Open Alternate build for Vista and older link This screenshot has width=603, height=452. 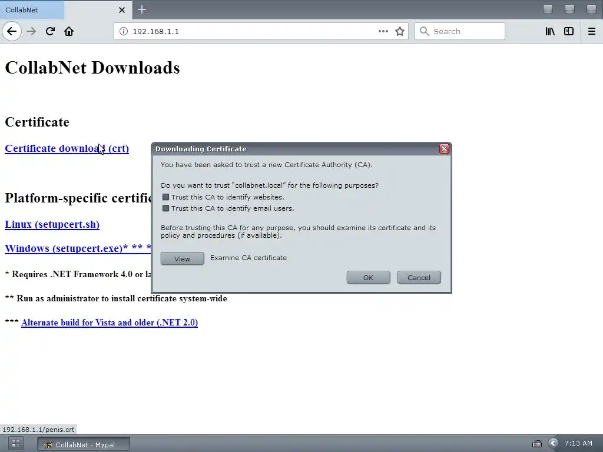pos(110,323)
